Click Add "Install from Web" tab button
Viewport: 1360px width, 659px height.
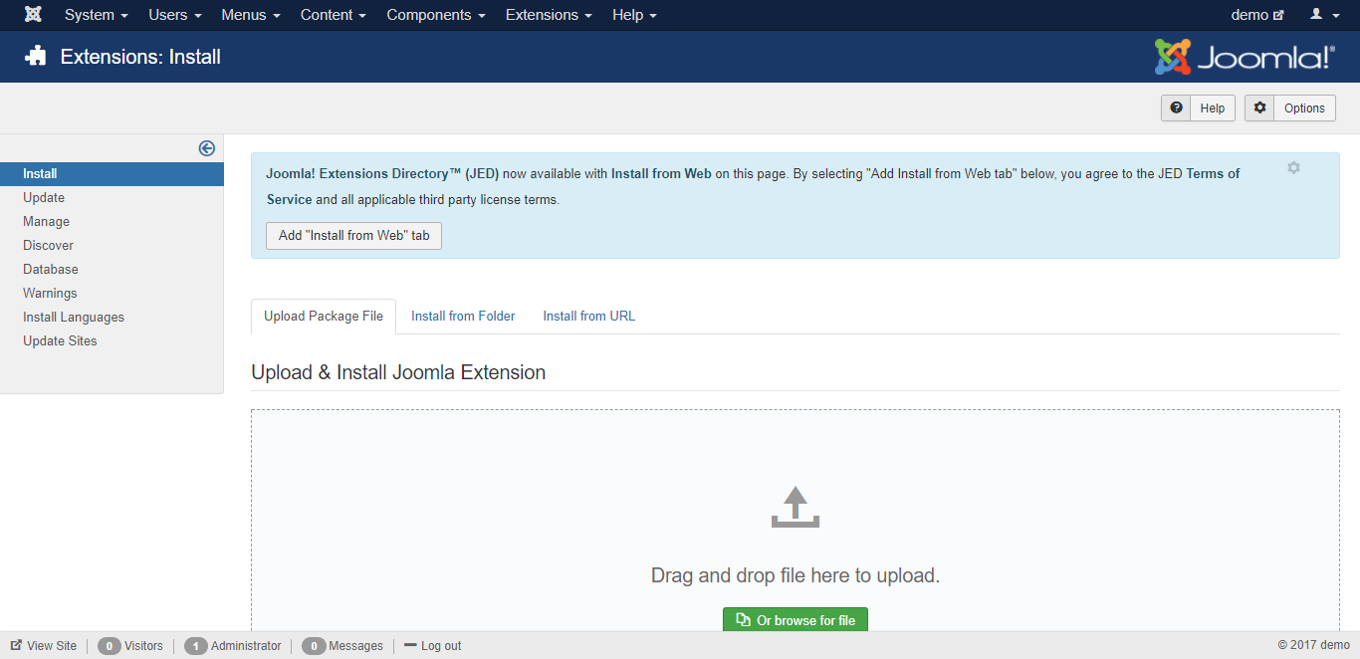pos(353,236)
